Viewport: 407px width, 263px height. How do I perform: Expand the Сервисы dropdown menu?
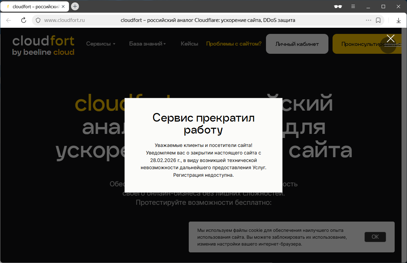(x=101, y=44)
